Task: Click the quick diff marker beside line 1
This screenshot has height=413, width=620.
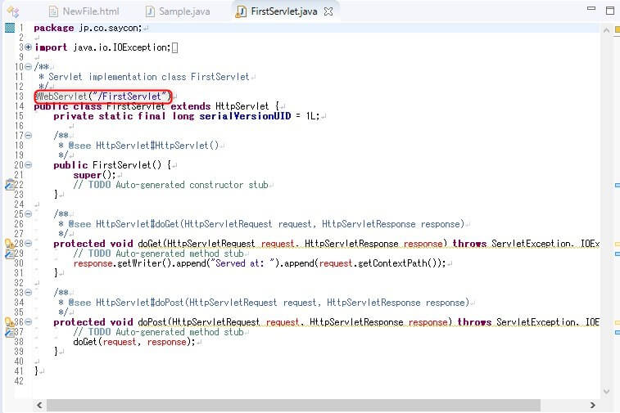Action: pyautogui.click(x=10, y=28)
